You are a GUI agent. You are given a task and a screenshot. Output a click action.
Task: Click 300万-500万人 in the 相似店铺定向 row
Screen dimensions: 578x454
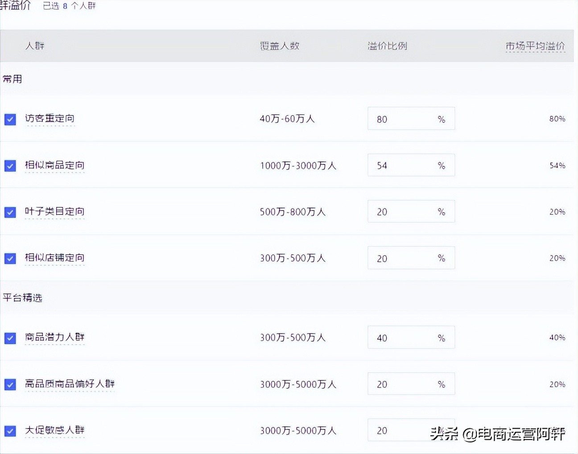point(293,258)
